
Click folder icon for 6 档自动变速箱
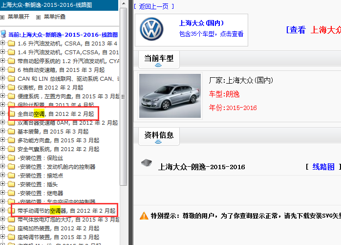[x=11, y=70]
